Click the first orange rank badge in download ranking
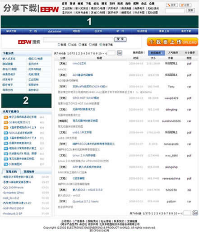Screen dimensions: 199x232 pos(6,117)
